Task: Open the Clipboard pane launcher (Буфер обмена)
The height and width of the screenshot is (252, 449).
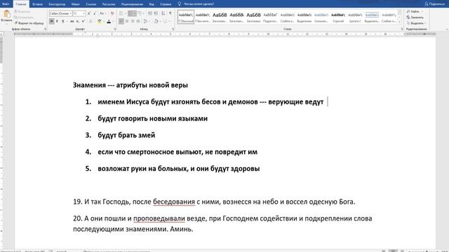Action: (45, 29)
